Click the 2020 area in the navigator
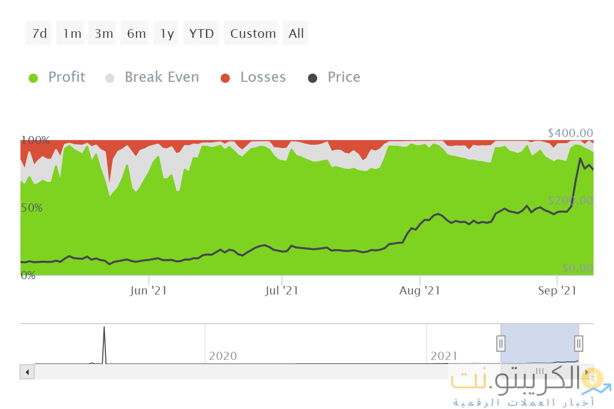Image resolution: width=614 pixels, height=409 pixels. coord(223,355)
